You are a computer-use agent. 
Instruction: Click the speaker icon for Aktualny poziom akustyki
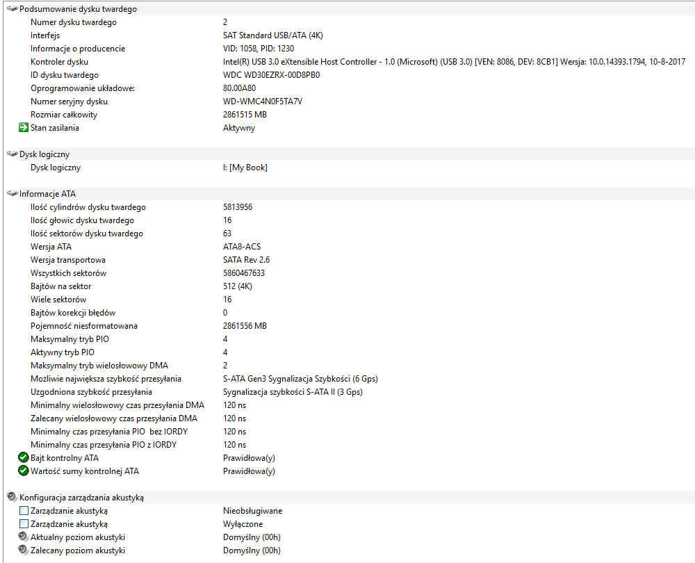(x=24, y=537)
